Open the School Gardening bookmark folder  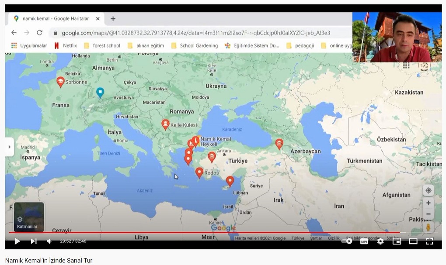tap(195, 45)
